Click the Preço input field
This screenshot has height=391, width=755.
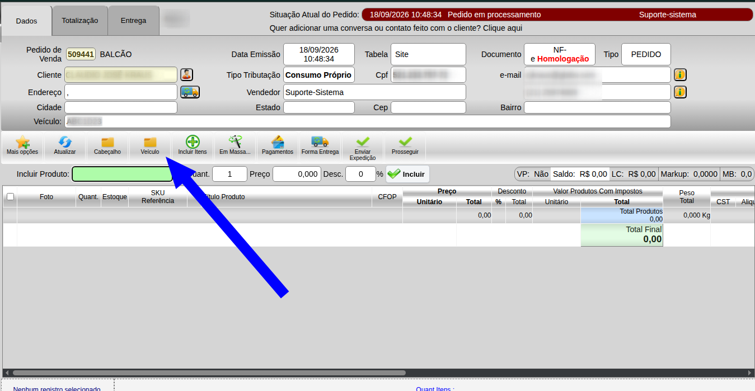coord(297,174)
